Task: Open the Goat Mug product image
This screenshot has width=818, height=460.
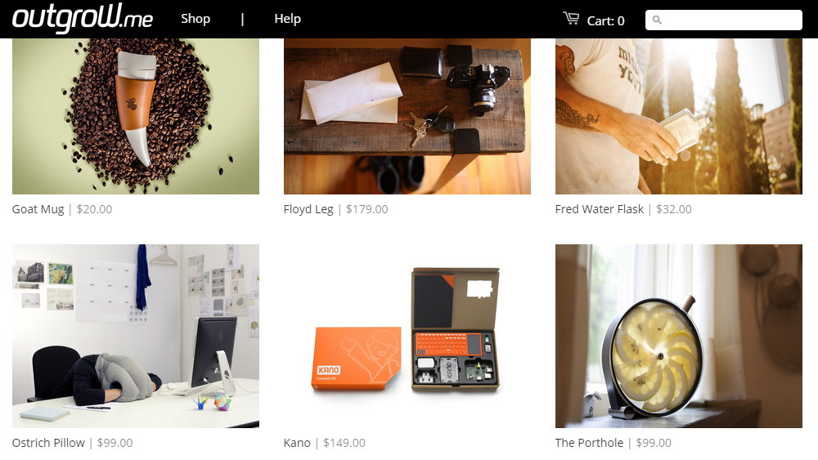Action: (x=136, y=116)
